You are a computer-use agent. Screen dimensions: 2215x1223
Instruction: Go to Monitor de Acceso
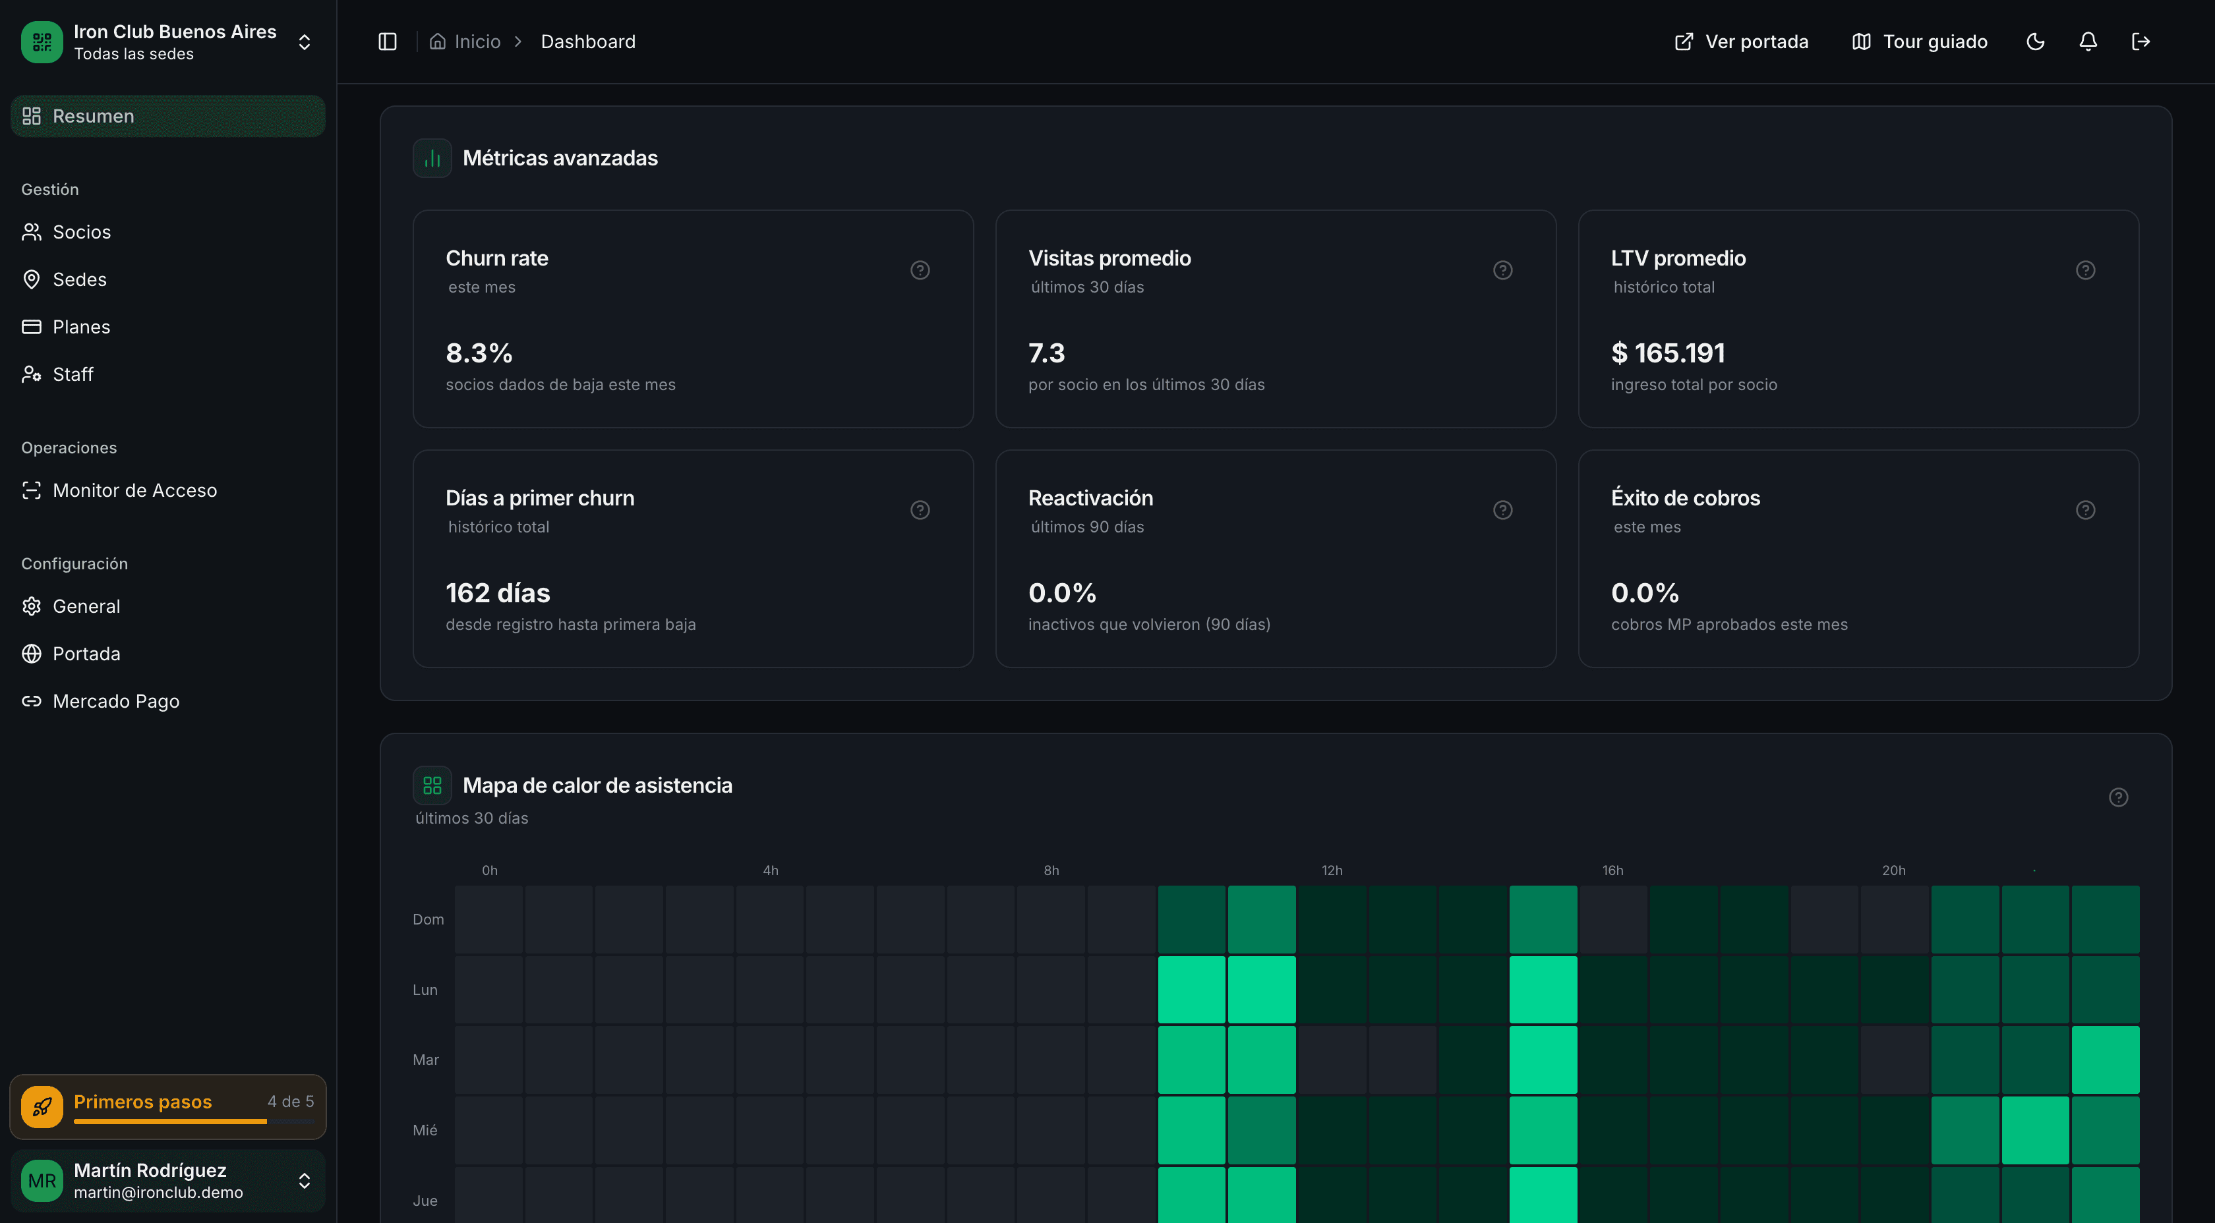pyautogui.click(x=134, y=490)
